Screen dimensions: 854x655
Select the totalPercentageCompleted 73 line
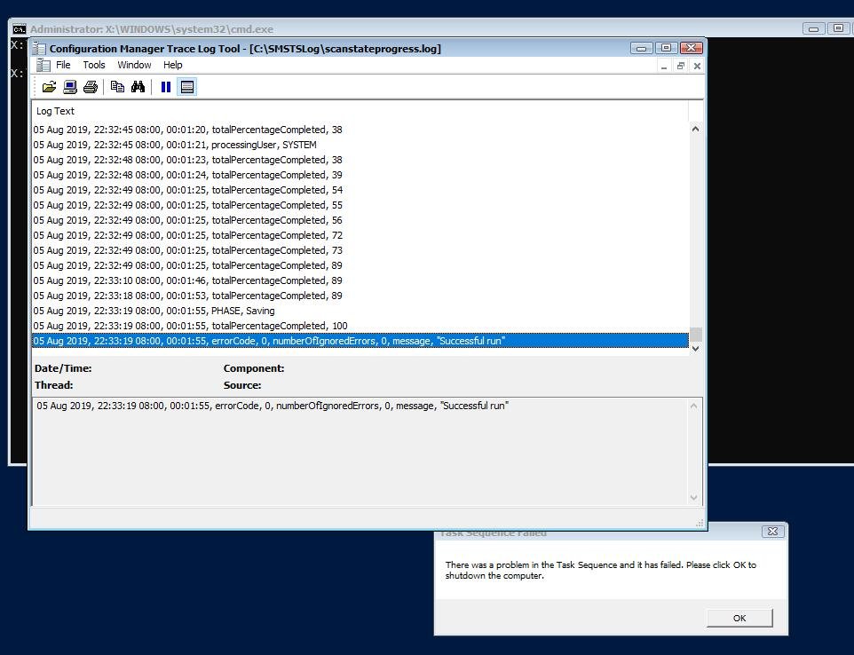[360, 250]
